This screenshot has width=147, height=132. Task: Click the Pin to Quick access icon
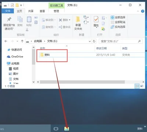point(9,19)
